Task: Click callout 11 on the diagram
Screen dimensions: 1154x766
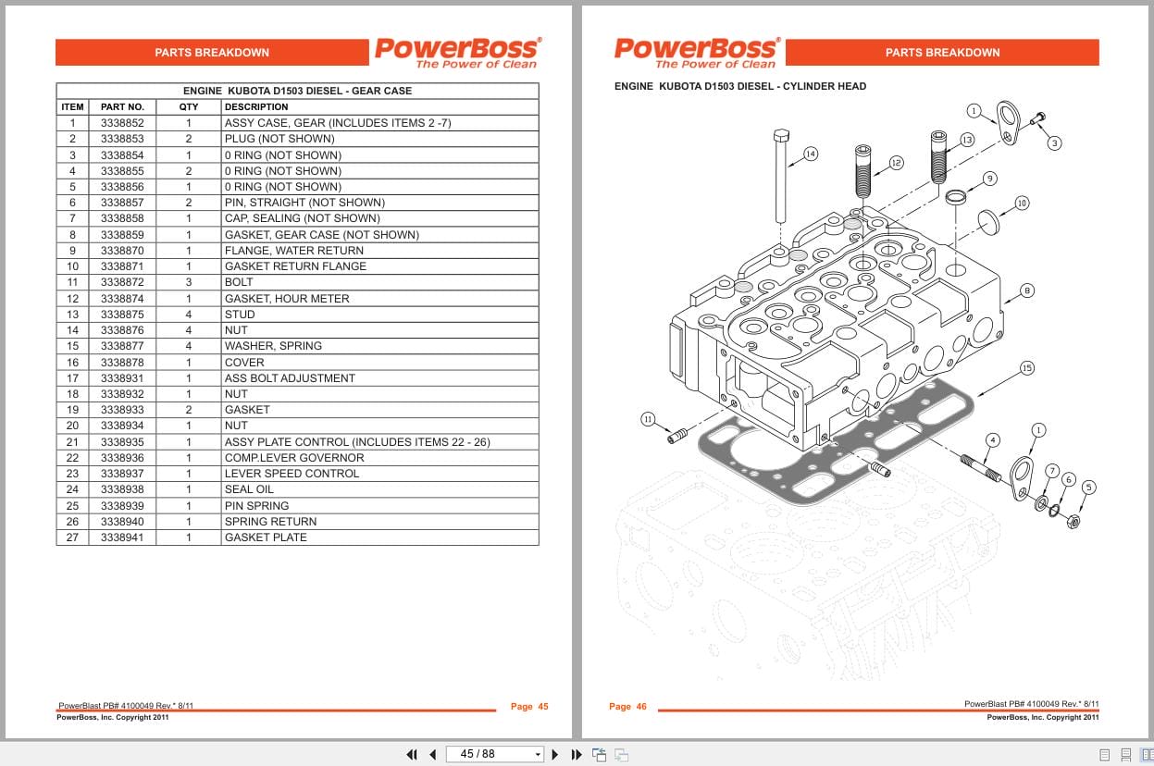Action: (x=648, y=419)
